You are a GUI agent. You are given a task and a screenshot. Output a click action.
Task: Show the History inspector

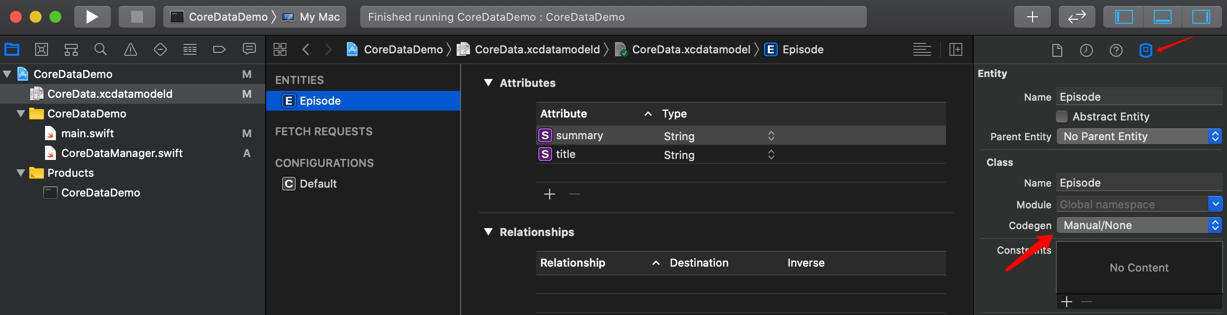[1086, 50]
